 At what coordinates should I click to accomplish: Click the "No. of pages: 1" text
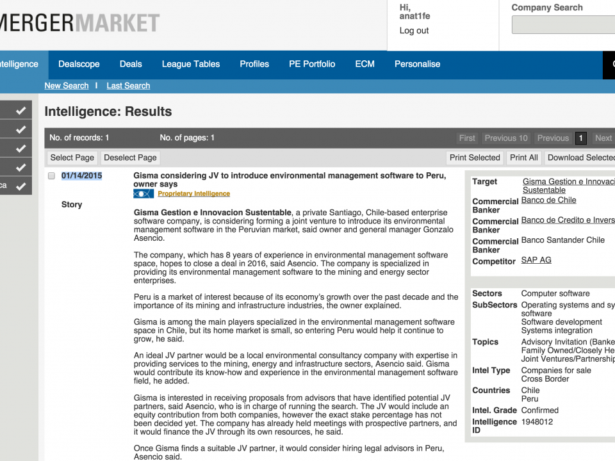(x=187, y=138)
